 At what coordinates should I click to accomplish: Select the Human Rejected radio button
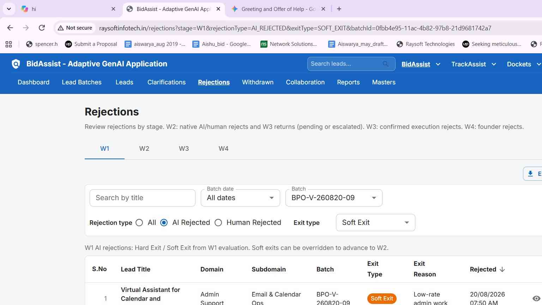point(218,223)
